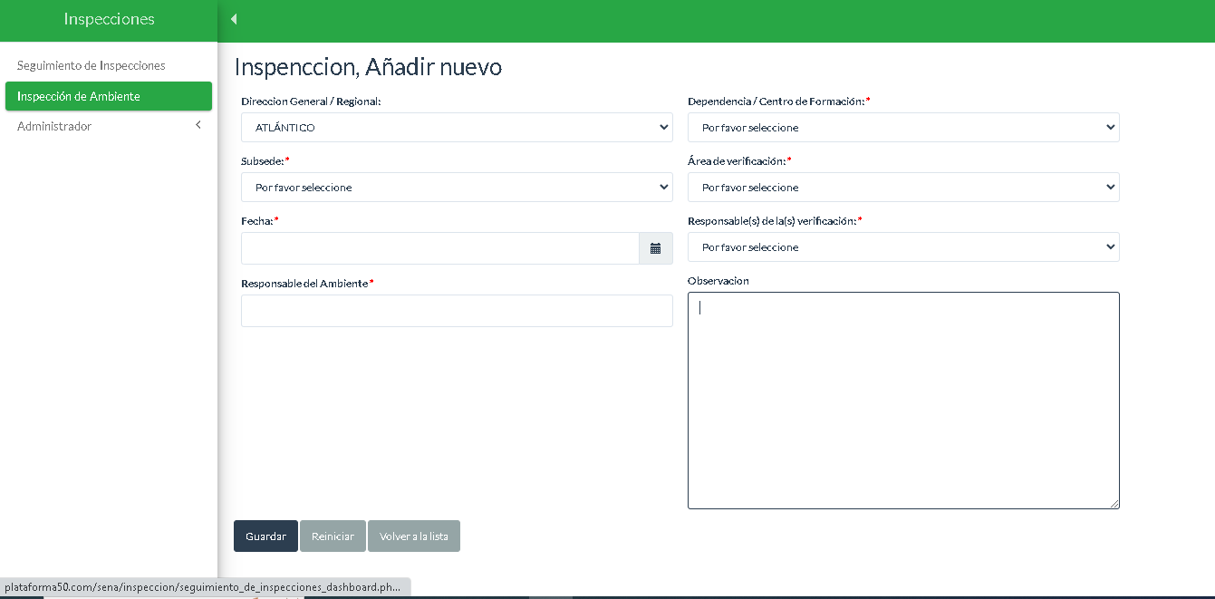Screen dimensions: 1215x599
Task: Click the Inspenccion, Añadir nuevo page heading
Action: [368, 67]
